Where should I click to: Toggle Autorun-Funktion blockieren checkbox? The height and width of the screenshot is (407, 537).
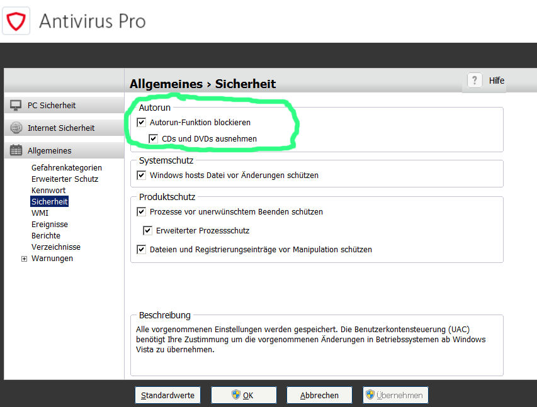pyautogui.click(x=142, y=122)
